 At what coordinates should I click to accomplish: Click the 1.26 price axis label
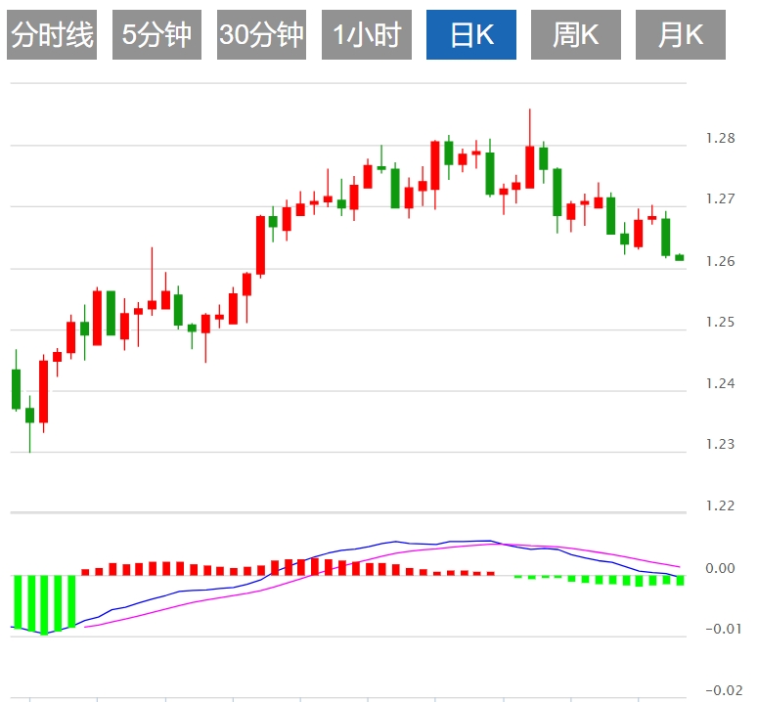pyautogui.click(x=720, y=261)
